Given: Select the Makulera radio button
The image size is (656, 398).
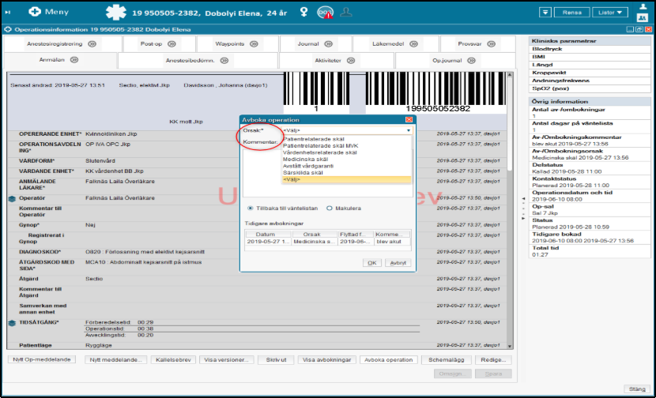Looking at the screenshot, I should [329, 208].
